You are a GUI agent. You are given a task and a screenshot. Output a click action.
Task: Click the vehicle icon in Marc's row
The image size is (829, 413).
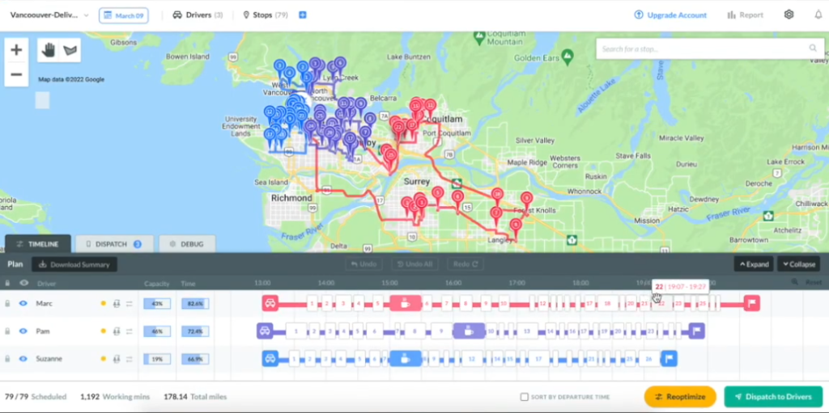[117, 304]
